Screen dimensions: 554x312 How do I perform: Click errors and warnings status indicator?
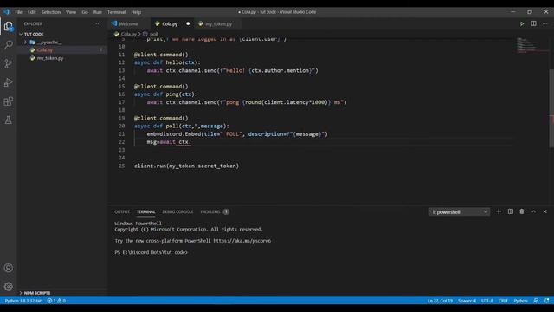coord(56,301)
